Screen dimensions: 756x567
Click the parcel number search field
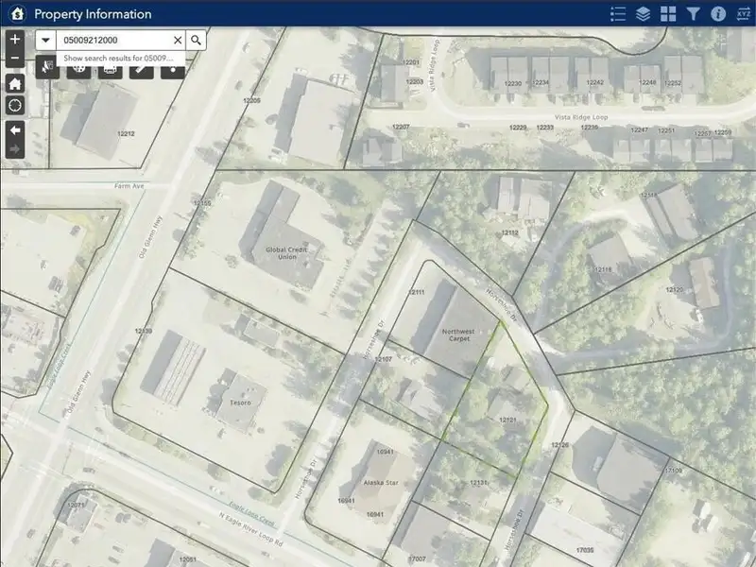tap(113, 41)
